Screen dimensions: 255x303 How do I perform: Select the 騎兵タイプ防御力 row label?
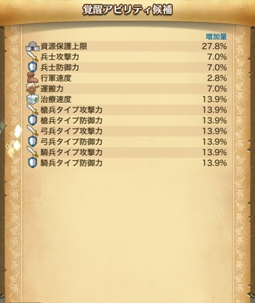[x=71, y=163]
